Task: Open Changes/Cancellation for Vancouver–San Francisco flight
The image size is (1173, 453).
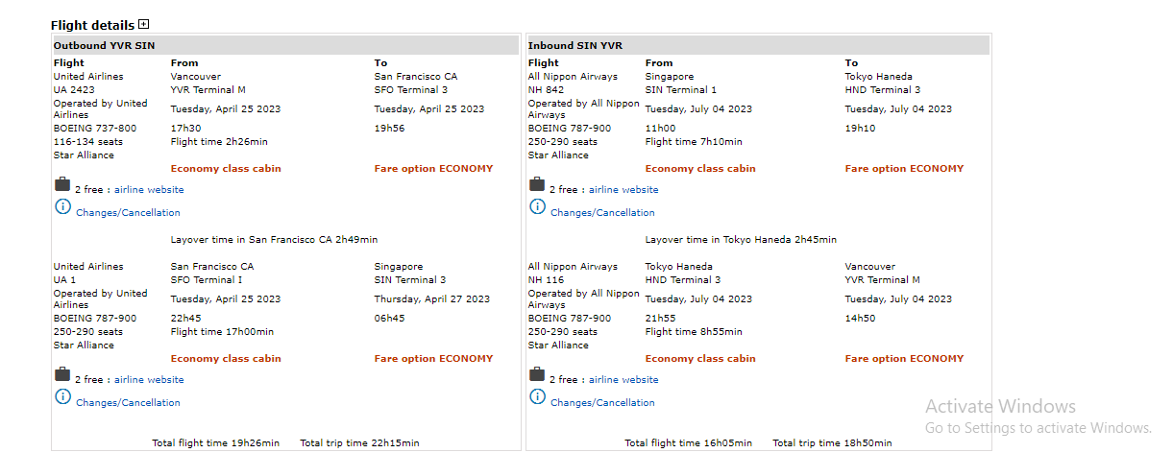Action: coord(128,213)
